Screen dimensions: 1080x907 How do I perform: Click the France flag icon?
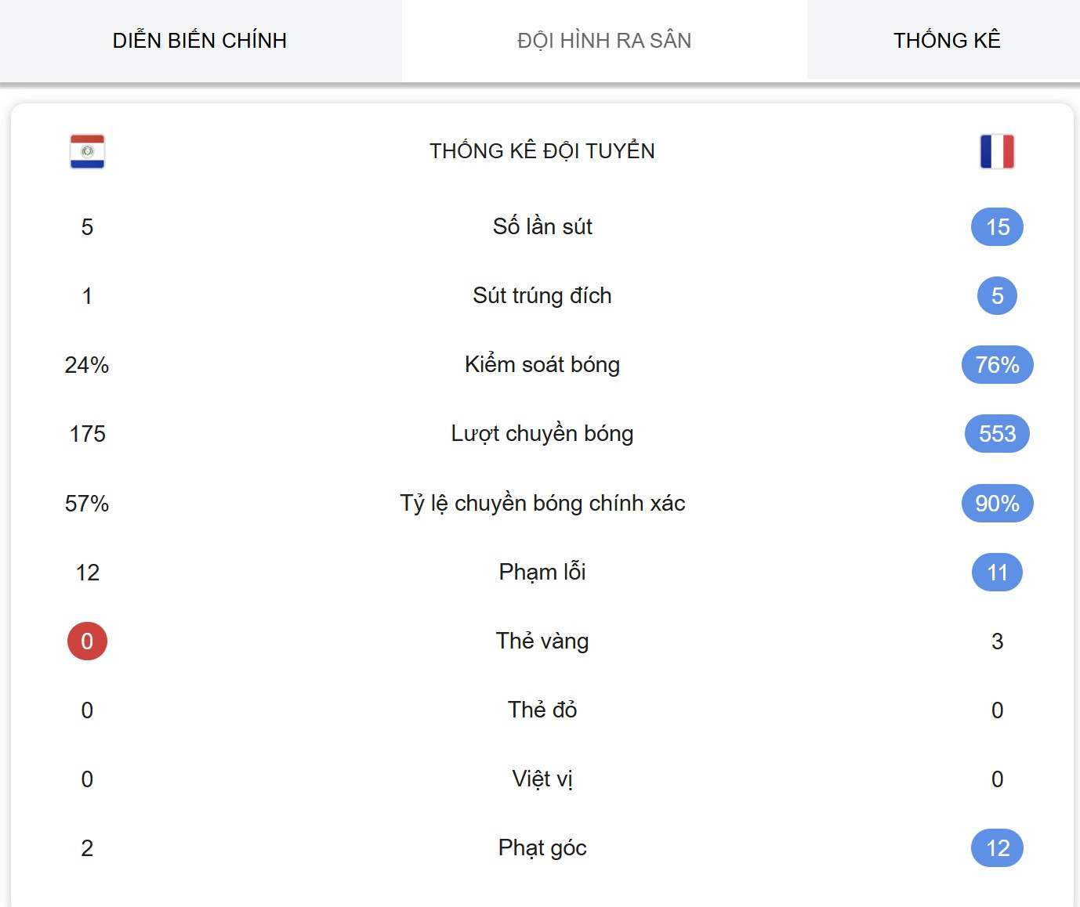997,151
